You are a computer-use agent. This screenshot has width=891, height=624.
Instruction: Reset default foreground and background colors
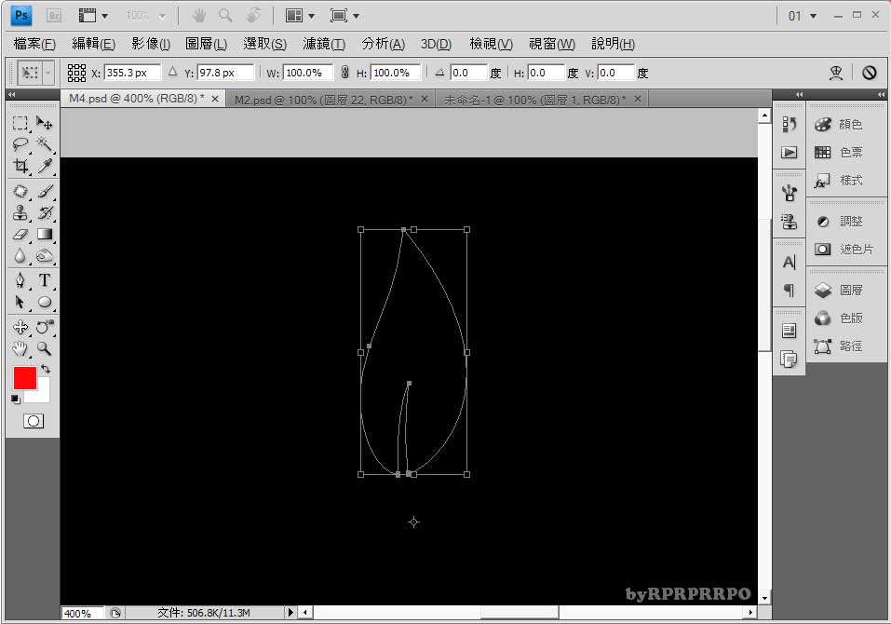[x=15, y=400]
